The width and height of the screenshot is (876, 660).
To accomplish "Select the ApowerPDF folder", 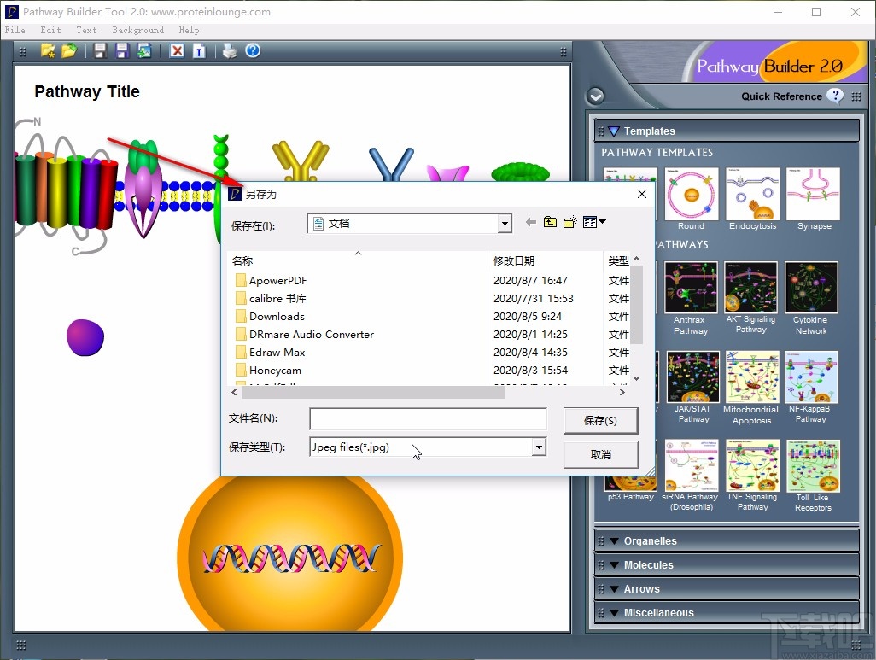I will [x=277, y=281].
